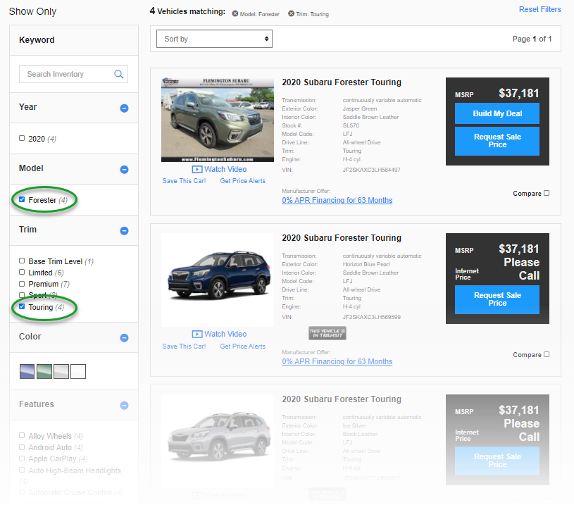Collapse the Year filter section
Image resolution: width=574 pixels, height=505 pixels.
coord(124,108)
